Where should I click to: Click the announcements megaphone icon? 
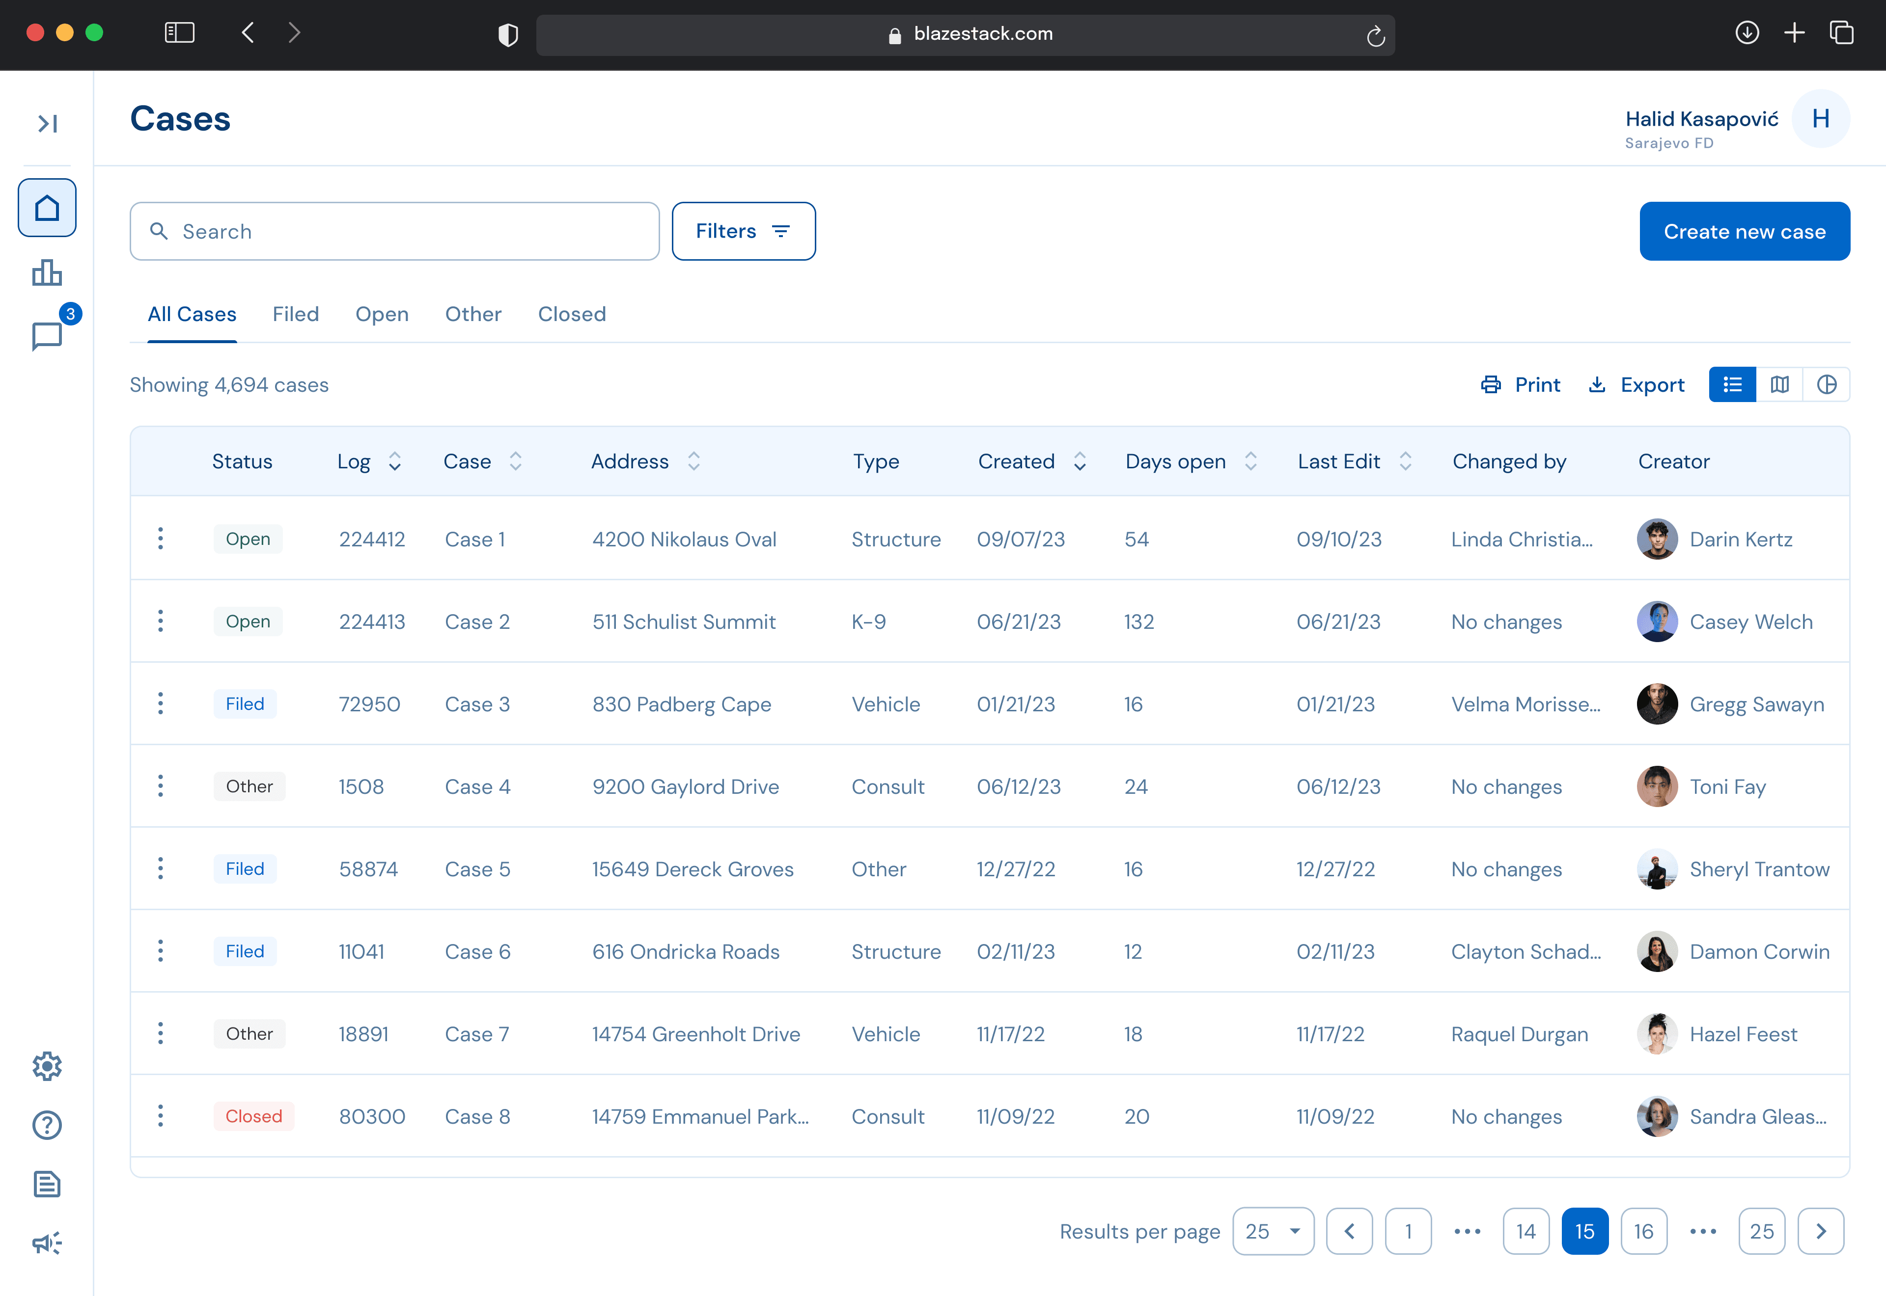pyautogui.click(x=47, y=1242)
